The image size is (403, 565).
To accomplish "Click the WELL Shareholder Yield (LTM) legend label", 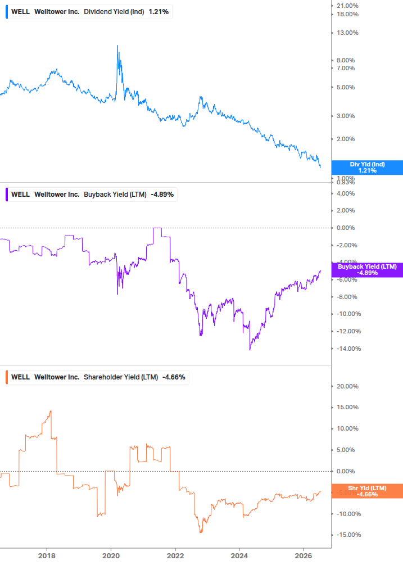I will (98, 377).
